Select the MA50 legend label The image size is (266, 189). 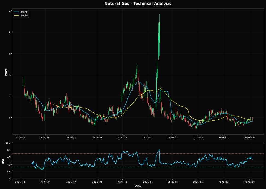pyautogui.click(x=24, y=16)
